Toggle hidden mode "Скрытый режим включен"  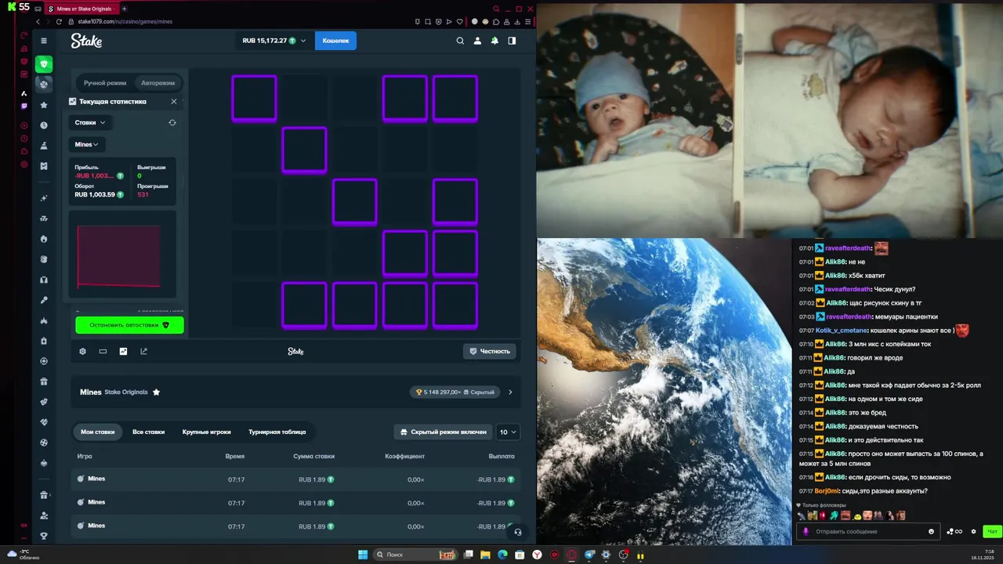[444, 432]
